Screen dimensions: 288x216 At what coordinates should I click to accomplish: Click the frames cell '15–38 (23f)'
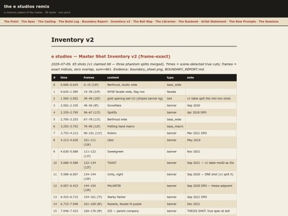pos(93,92)
